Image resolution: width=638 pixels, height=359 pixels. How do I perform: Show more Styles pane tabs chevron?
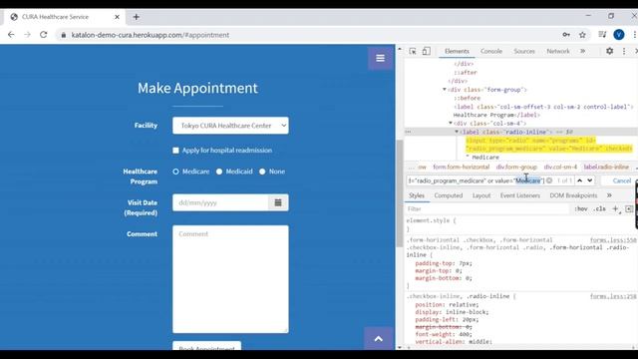pyautogui.click(x=609, y=195)
